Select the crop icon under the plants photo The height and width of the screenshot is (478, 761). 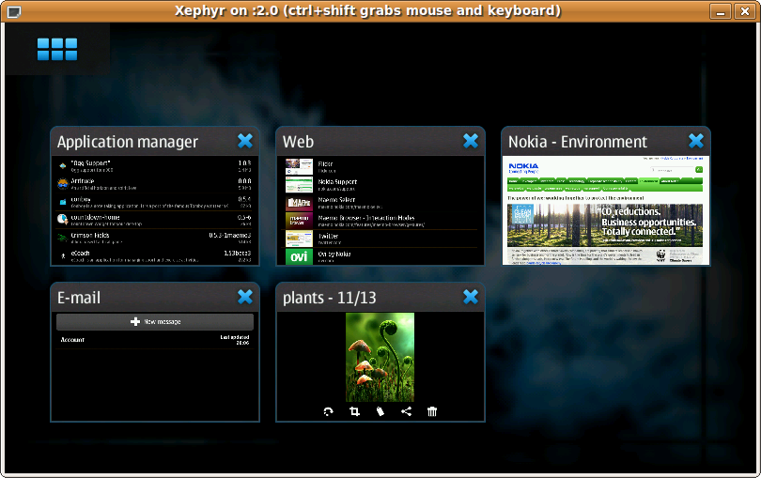(354, 411)
